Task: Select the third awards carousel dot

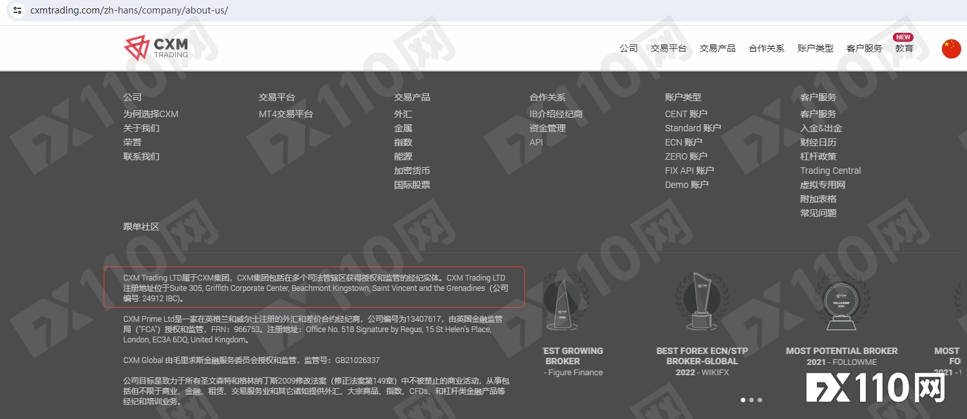Action: (760, 400)
